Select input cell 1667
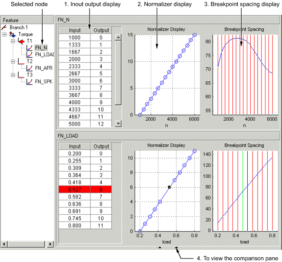 74,52
